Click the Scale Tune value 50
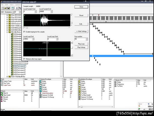The image size is (154, 116). tap(24, 85)
